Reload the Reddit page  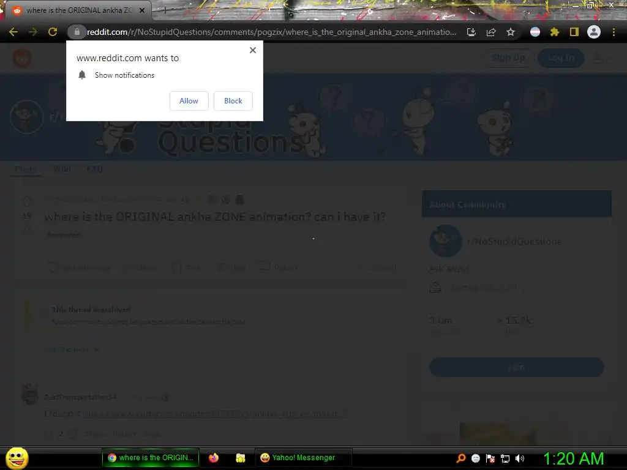coord(53,32)
